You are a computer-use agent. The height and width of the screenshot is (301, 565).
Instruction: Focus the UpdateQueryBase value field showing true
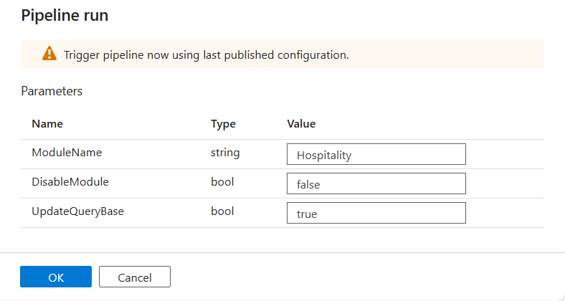click(376, 213)
